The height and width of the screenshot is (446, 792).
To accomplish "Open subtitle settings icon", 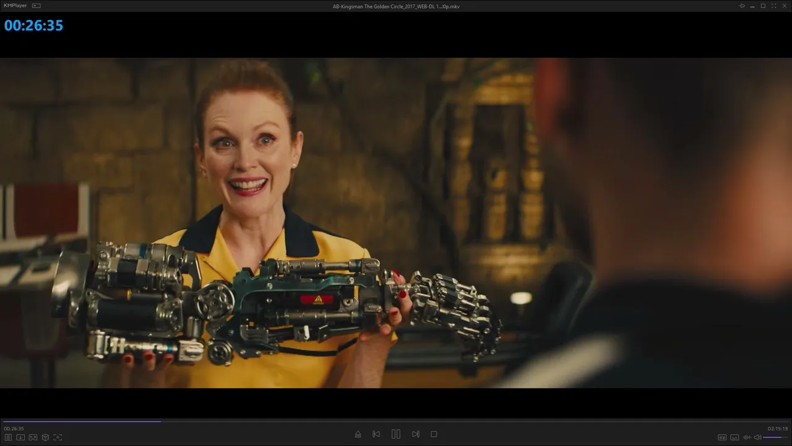I will pos(734,437).
